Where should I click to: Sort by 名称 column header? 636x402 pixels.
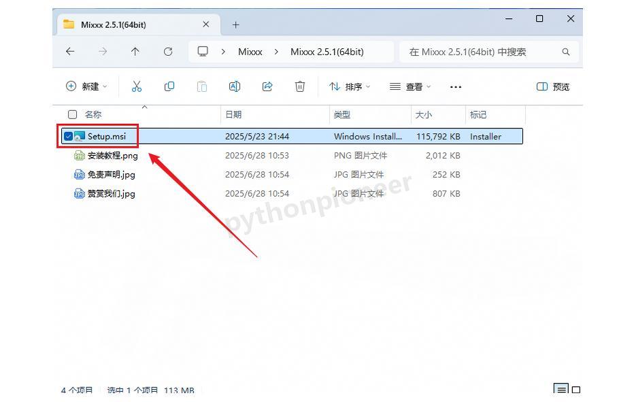point(93,114)
